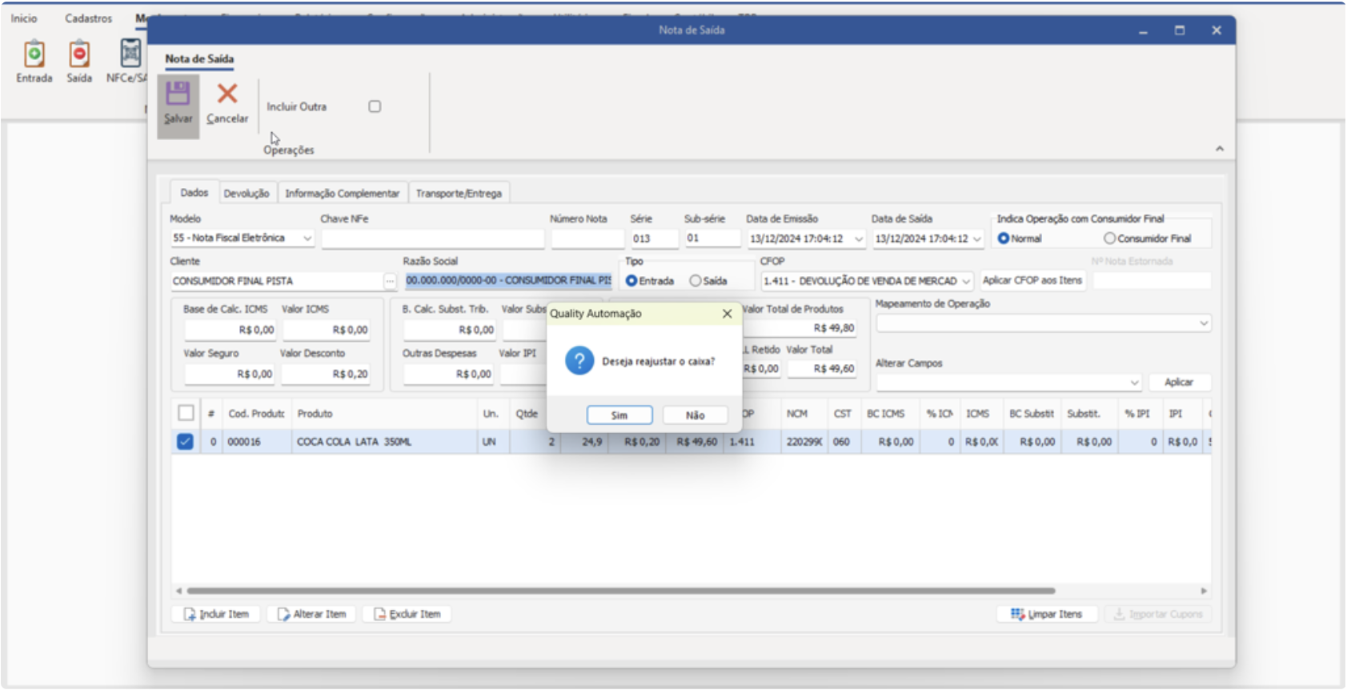Open the Entrada note icon
1351x698 pixels.
[34, 54]
